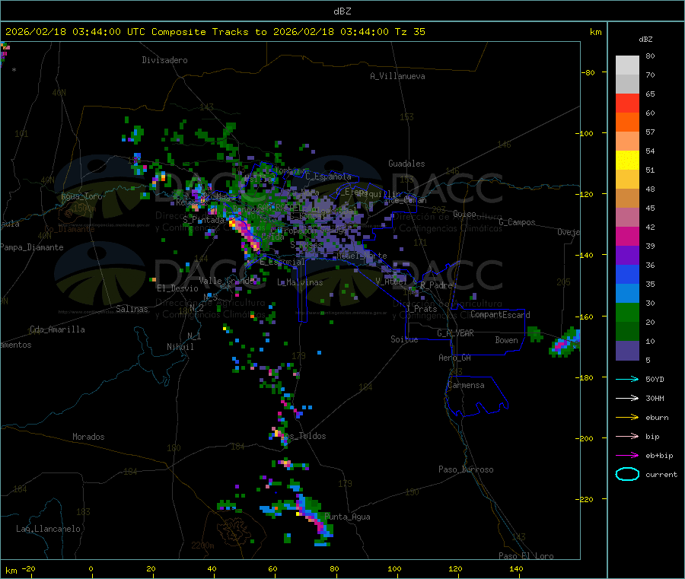The image size is (685, 579).
Task: Pick the red color band below 65 dBZ
Action: (627, 103)
